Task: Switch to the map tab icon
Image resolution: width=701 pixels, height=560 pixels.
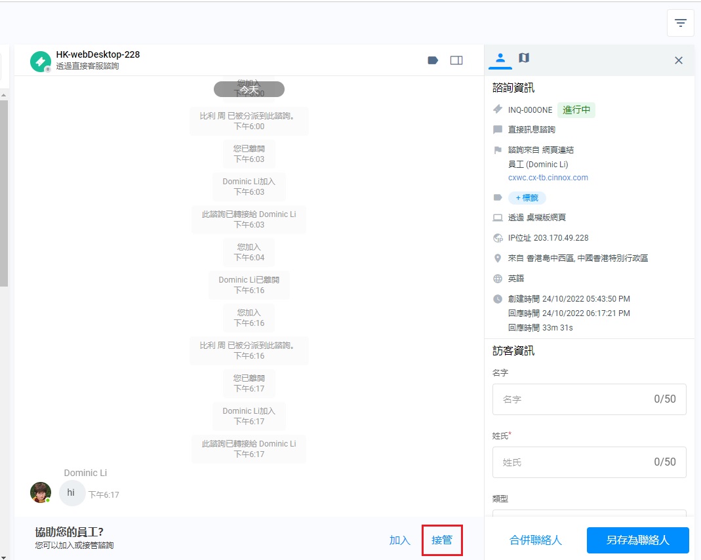Action: tap(524, 58)
